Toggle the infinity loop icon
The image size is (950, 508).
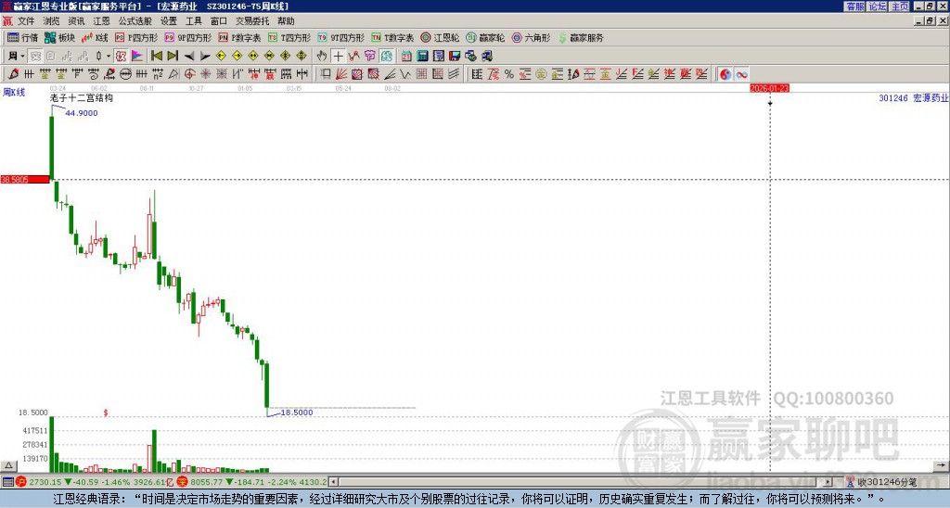pos(741,74)
